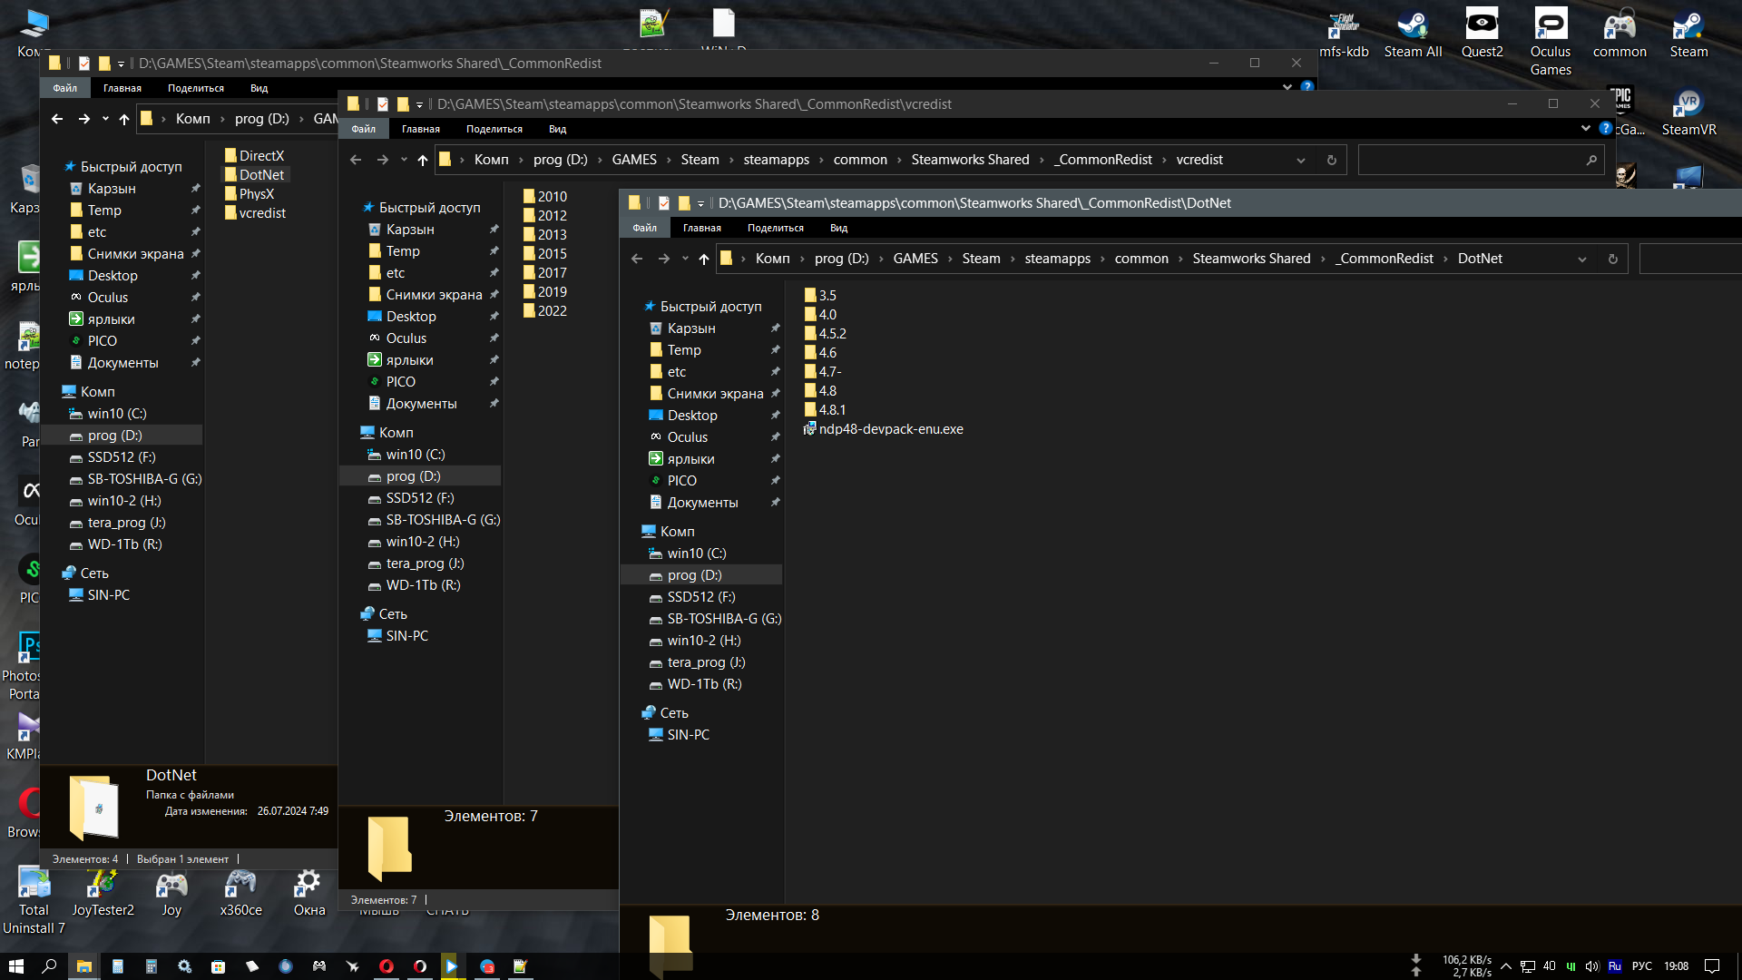Open Opera browser from taskbar
Viewport: 1742px width, 980px height.
(x=386, y=966)
